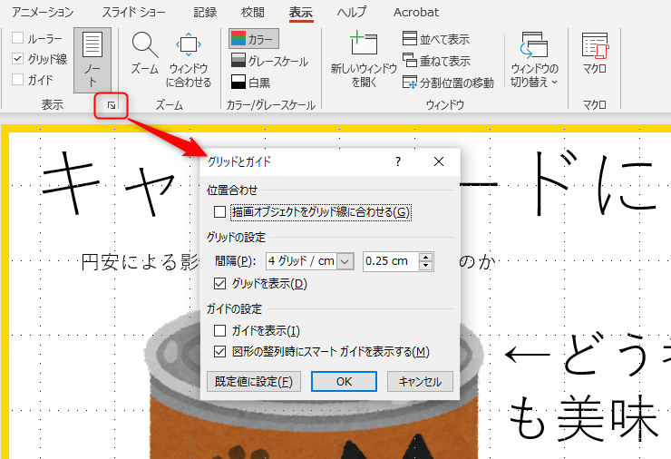Click the OK button in dialog
The height and width of the screenshot is (459, 671).
point(344,382)
